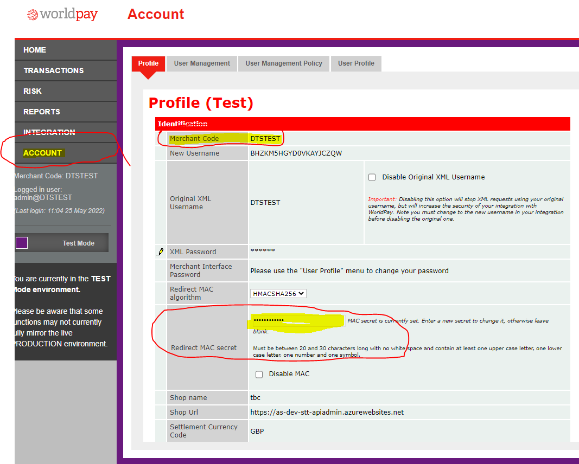This screenshot has width=579, height=464.
Task: Open the INTEGRATION menu item
Action: click(66, 132)
